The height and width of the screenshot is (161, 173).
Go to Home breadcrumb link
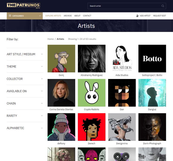pos(51,39)
